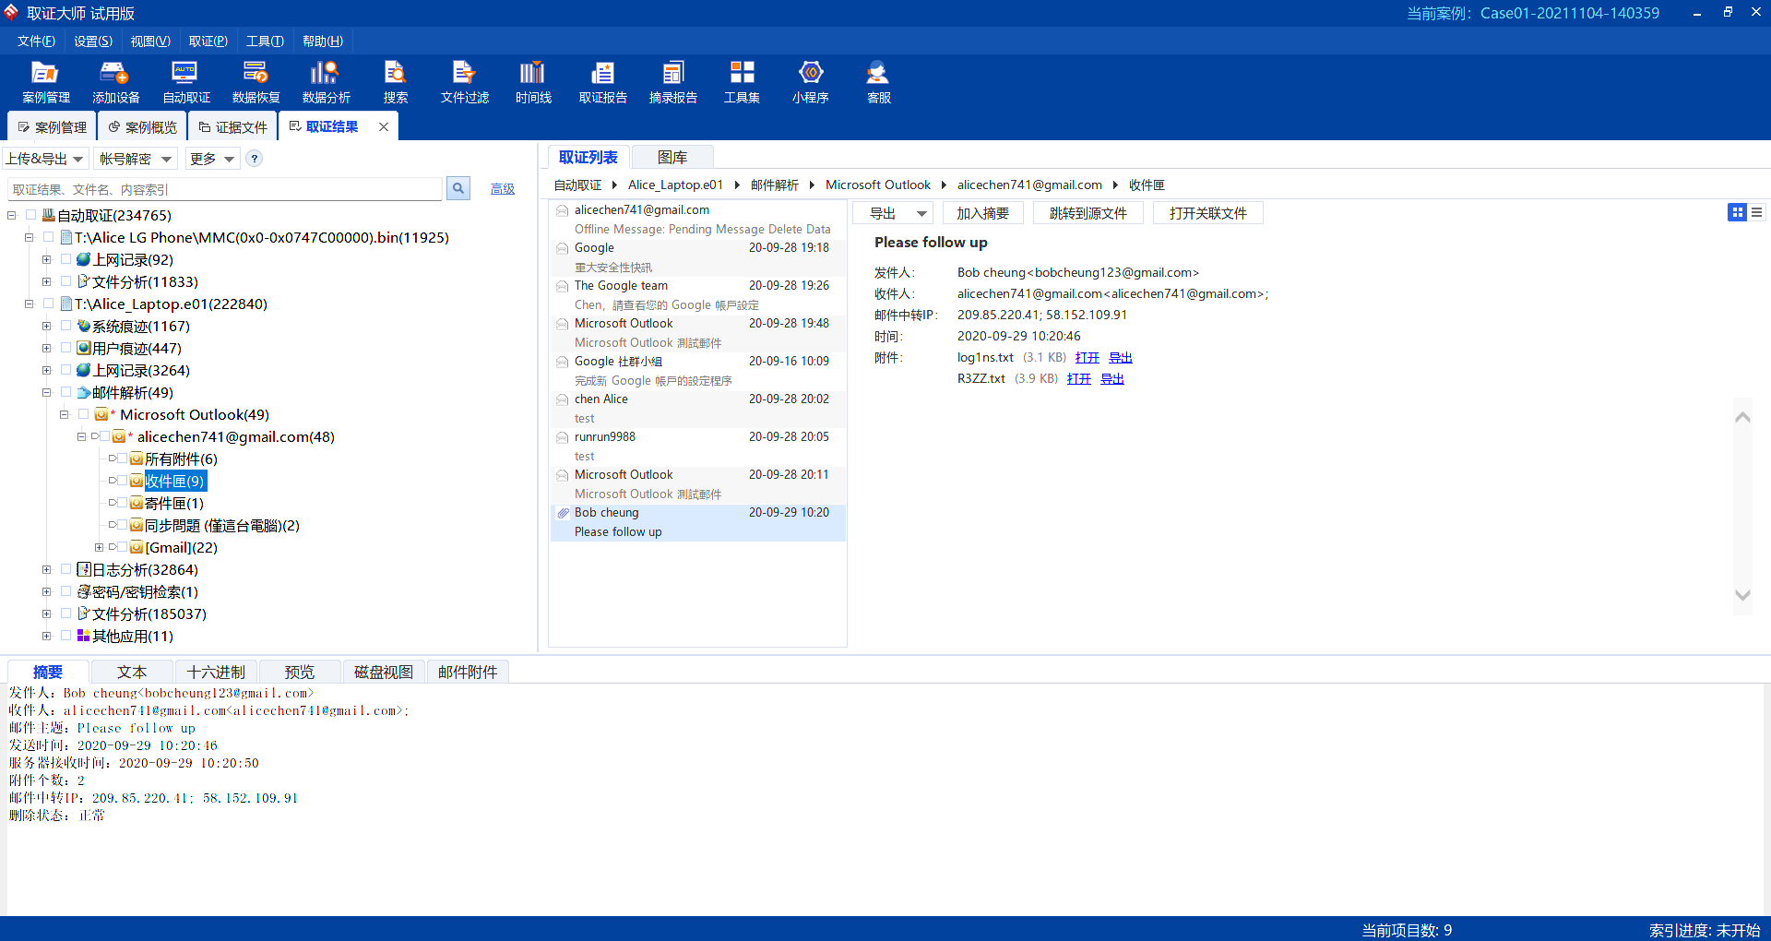Click the help question mark icon
The height and width of the screenshot is (941, 1771).
click(255, 159)
